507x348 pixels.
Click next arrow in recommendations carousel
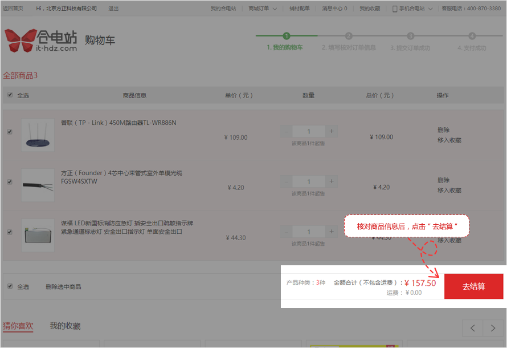pos(493,328)
